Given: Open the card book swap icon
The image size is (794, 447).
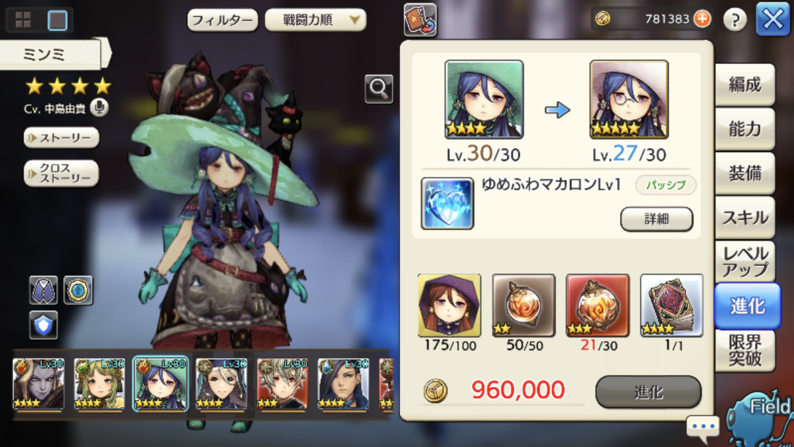Looking at the screenshot, I should (420, 20).
